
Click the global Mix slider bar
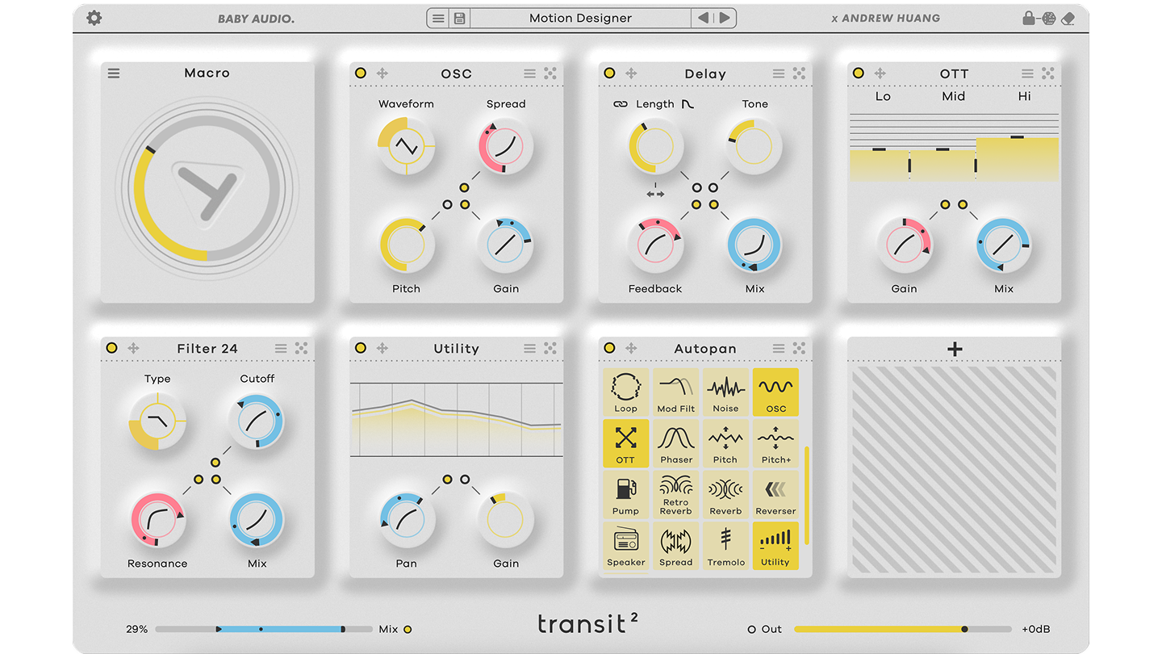[x=263, y=629]
